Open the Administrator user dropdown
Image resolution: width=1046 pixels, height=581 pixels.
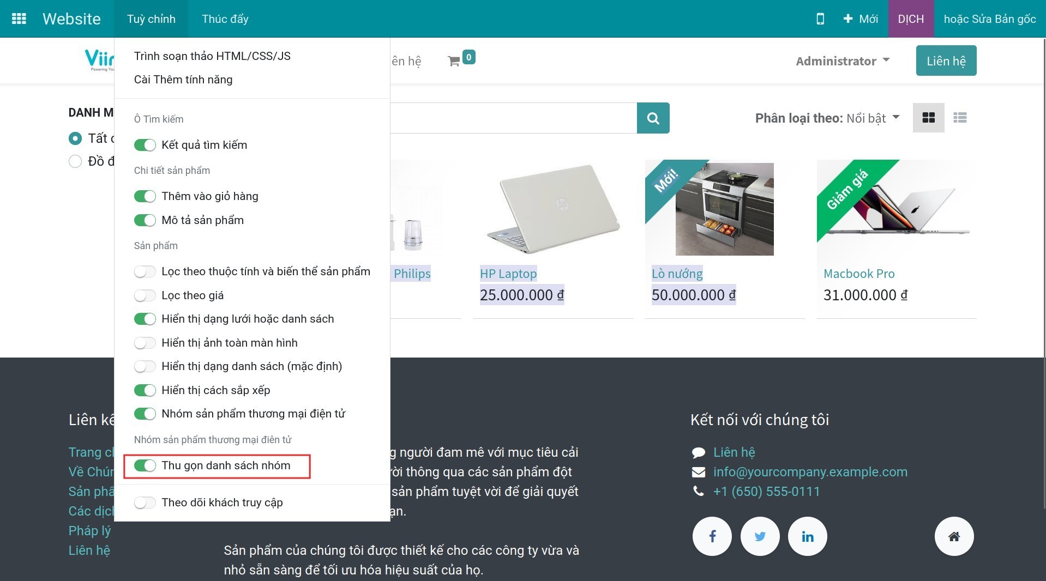click(x=843, y=61)
